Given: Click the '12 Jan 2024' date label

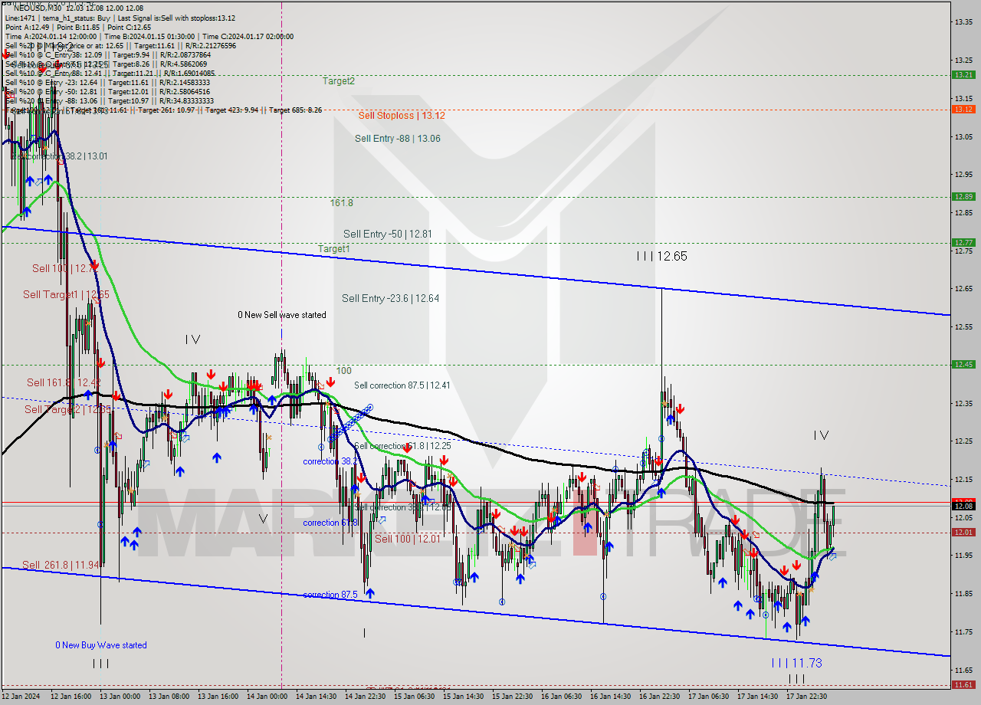Looking at the screenshot, I should coord(21,697).
